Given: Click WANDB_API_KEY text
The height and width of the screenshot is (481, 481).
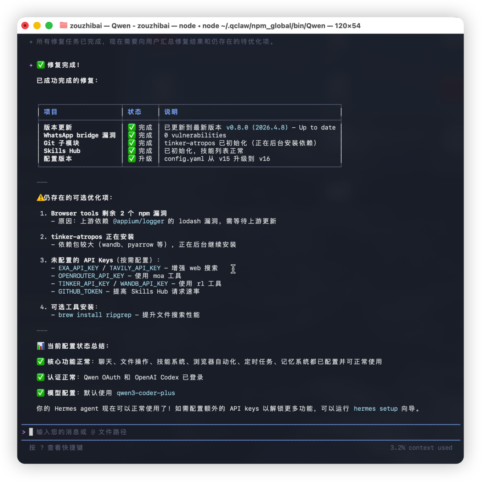Looking at the screenshot, I should (144, 284).
